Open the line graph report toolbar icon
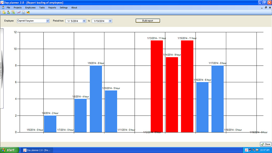This screenshot has width=272, height=153. click(19, 13)
